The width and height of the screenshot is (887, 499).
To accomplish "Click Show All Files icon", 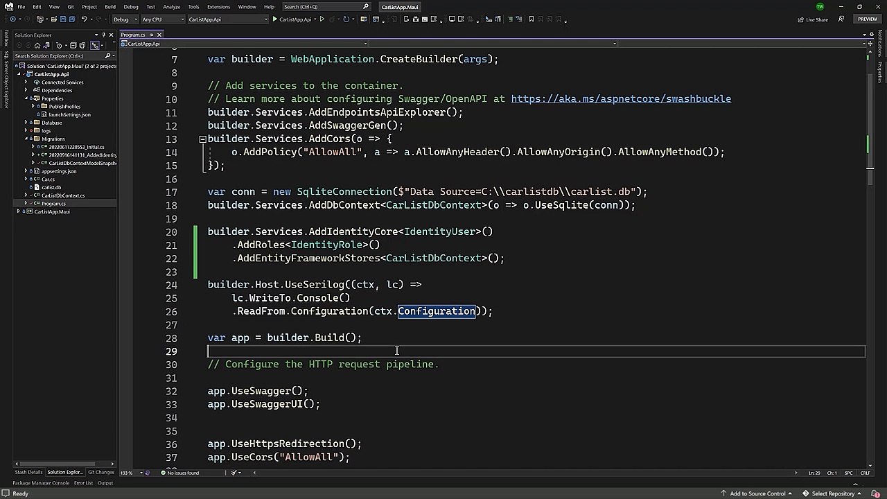I will tap(82, 46).
